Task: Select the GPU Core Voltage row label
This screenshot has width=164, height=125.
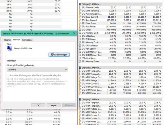Action: (91, 11)
